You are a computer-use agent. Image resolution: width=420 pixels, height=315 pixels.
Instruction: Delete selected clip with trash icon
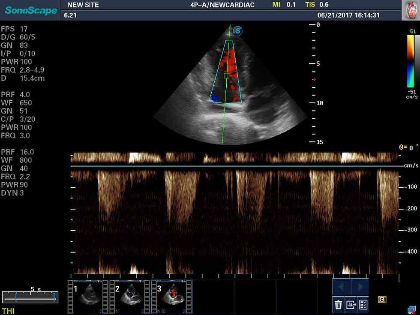point(338,305)
